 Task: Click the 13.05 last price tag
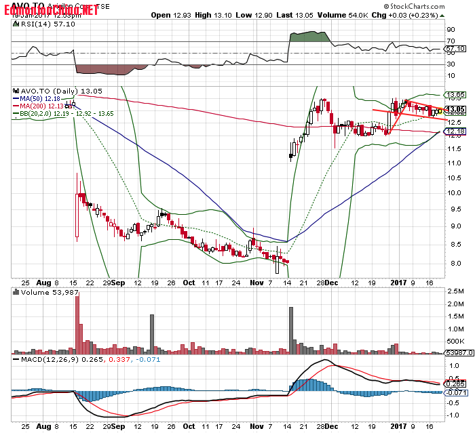455,109
